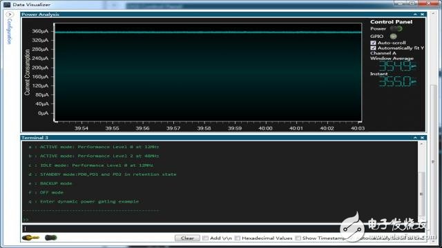This screenshot has width=442, height=248.
Task: Click the Data Visualizer window icon
Action: point(7,5)
